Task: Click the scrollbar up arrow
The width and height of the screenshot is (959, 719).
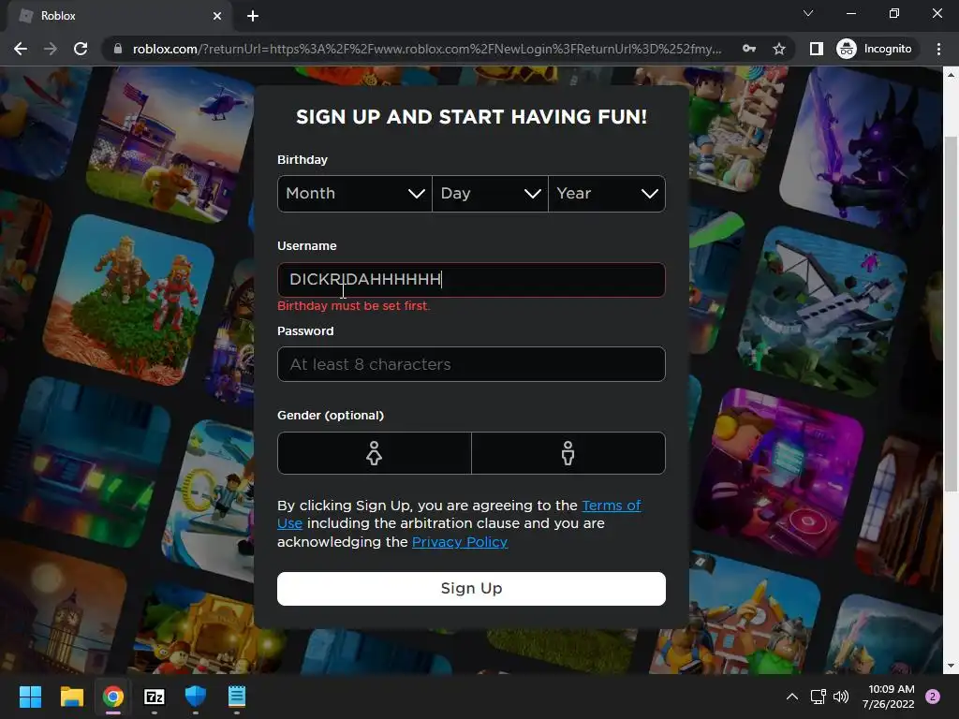Action: pyautogui.click(x=951, y=75)
